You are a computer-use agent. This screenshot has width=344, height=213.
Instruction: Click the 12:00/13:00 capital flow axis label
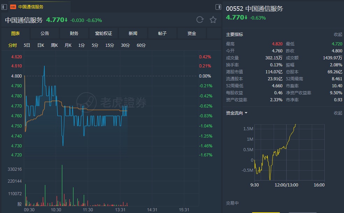[x=286, y=185]
